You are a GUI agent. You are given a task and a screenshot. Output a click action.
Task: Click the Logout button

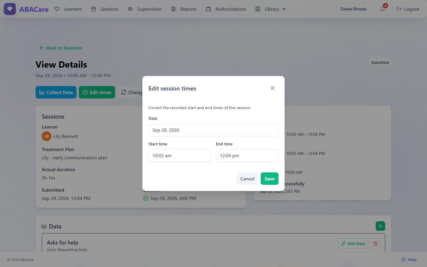point(408,9)
